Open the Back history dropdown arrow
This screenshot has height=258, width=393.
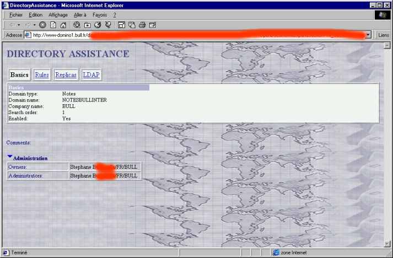click(x=19, y=25)
